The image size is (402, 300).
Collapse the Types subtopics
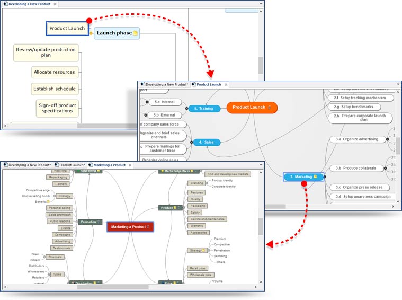[x=49, y=275]
